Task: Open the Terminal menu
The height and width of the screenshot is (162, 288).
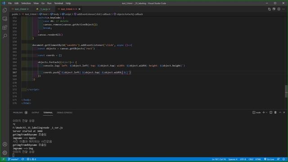Action: [x=58, y=3]
